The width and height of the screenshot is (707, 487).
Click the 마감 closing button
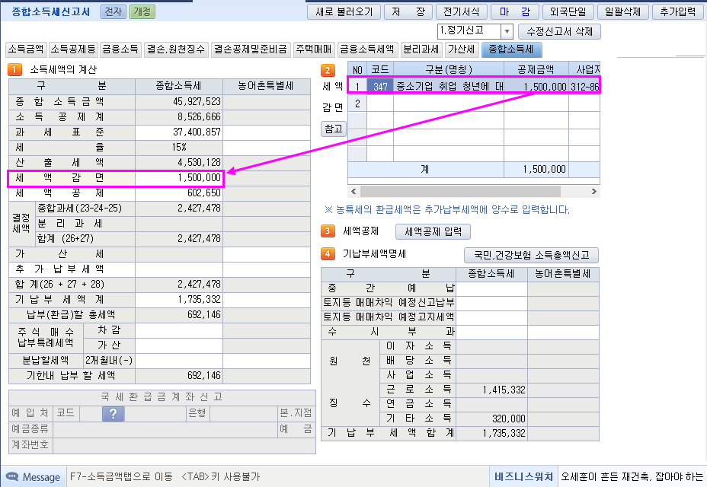tap(514, 11)
